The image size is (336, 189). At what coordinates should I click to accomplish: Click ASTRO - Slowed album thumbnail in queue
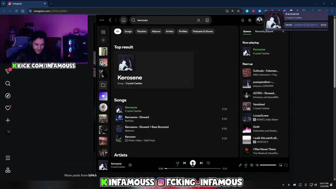point(247,95)
